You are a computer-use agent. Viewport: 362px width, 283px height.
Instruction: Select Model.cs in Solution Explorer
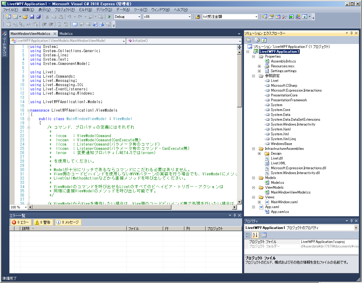(277, 183)
